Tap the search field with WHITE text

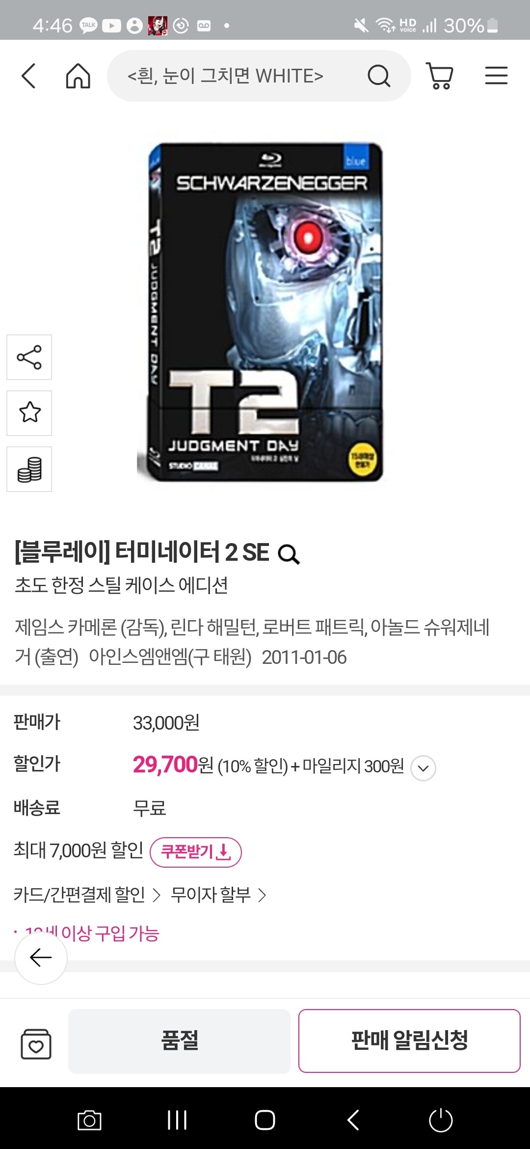(x=259, y=76)
